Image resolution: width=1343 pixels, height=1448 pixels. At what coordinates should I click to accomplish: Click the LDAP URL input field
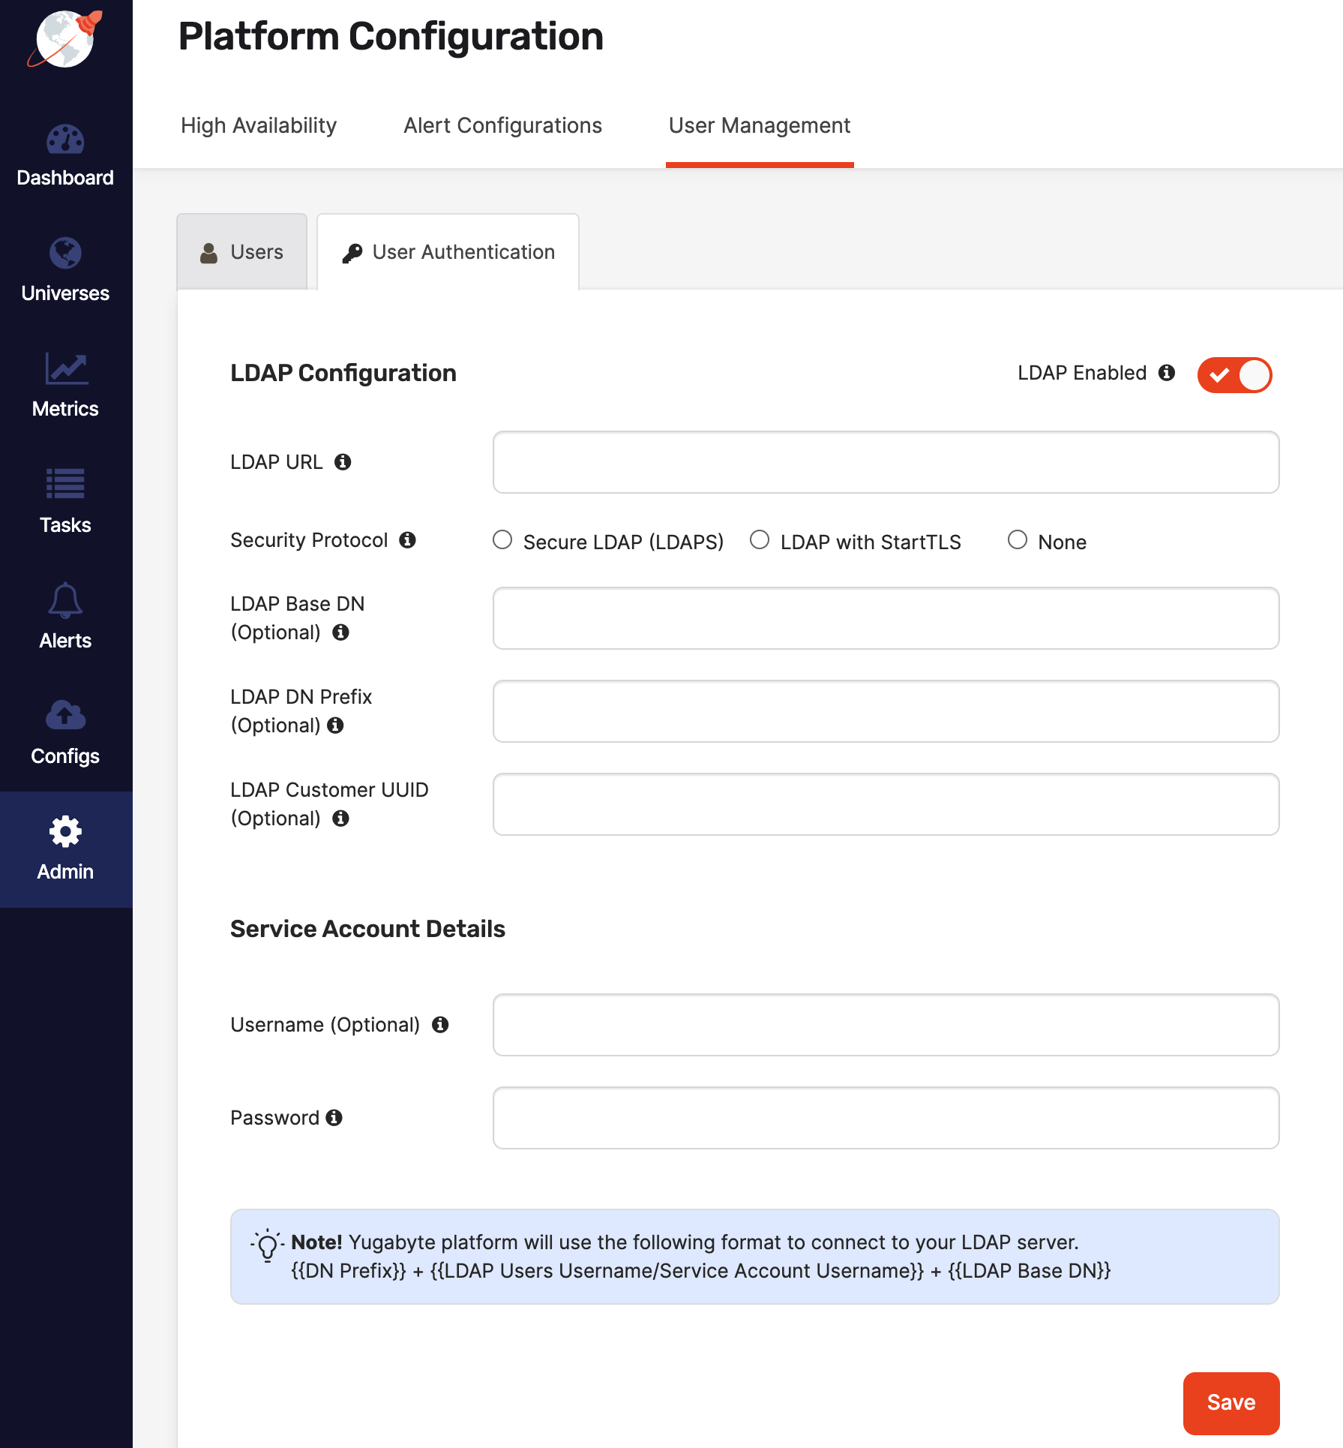coord(886,462)
